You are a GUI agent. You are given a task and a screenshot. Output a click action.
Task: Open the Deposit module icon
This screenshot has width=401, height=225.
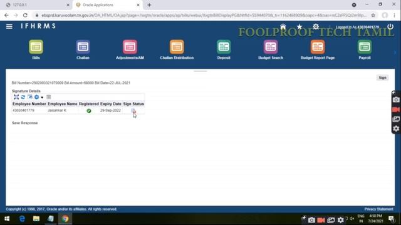click(224, 47)
